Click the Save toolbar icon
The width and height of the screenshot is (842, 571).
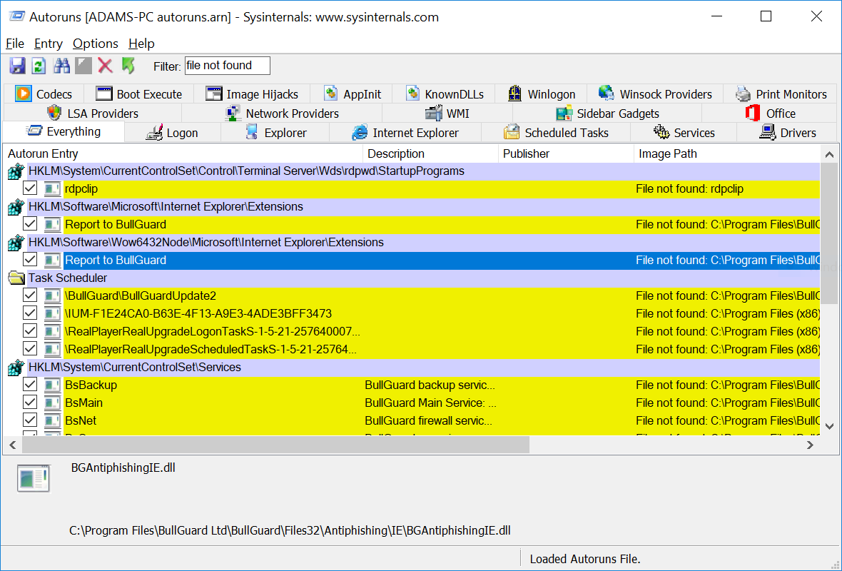point(17,66)
